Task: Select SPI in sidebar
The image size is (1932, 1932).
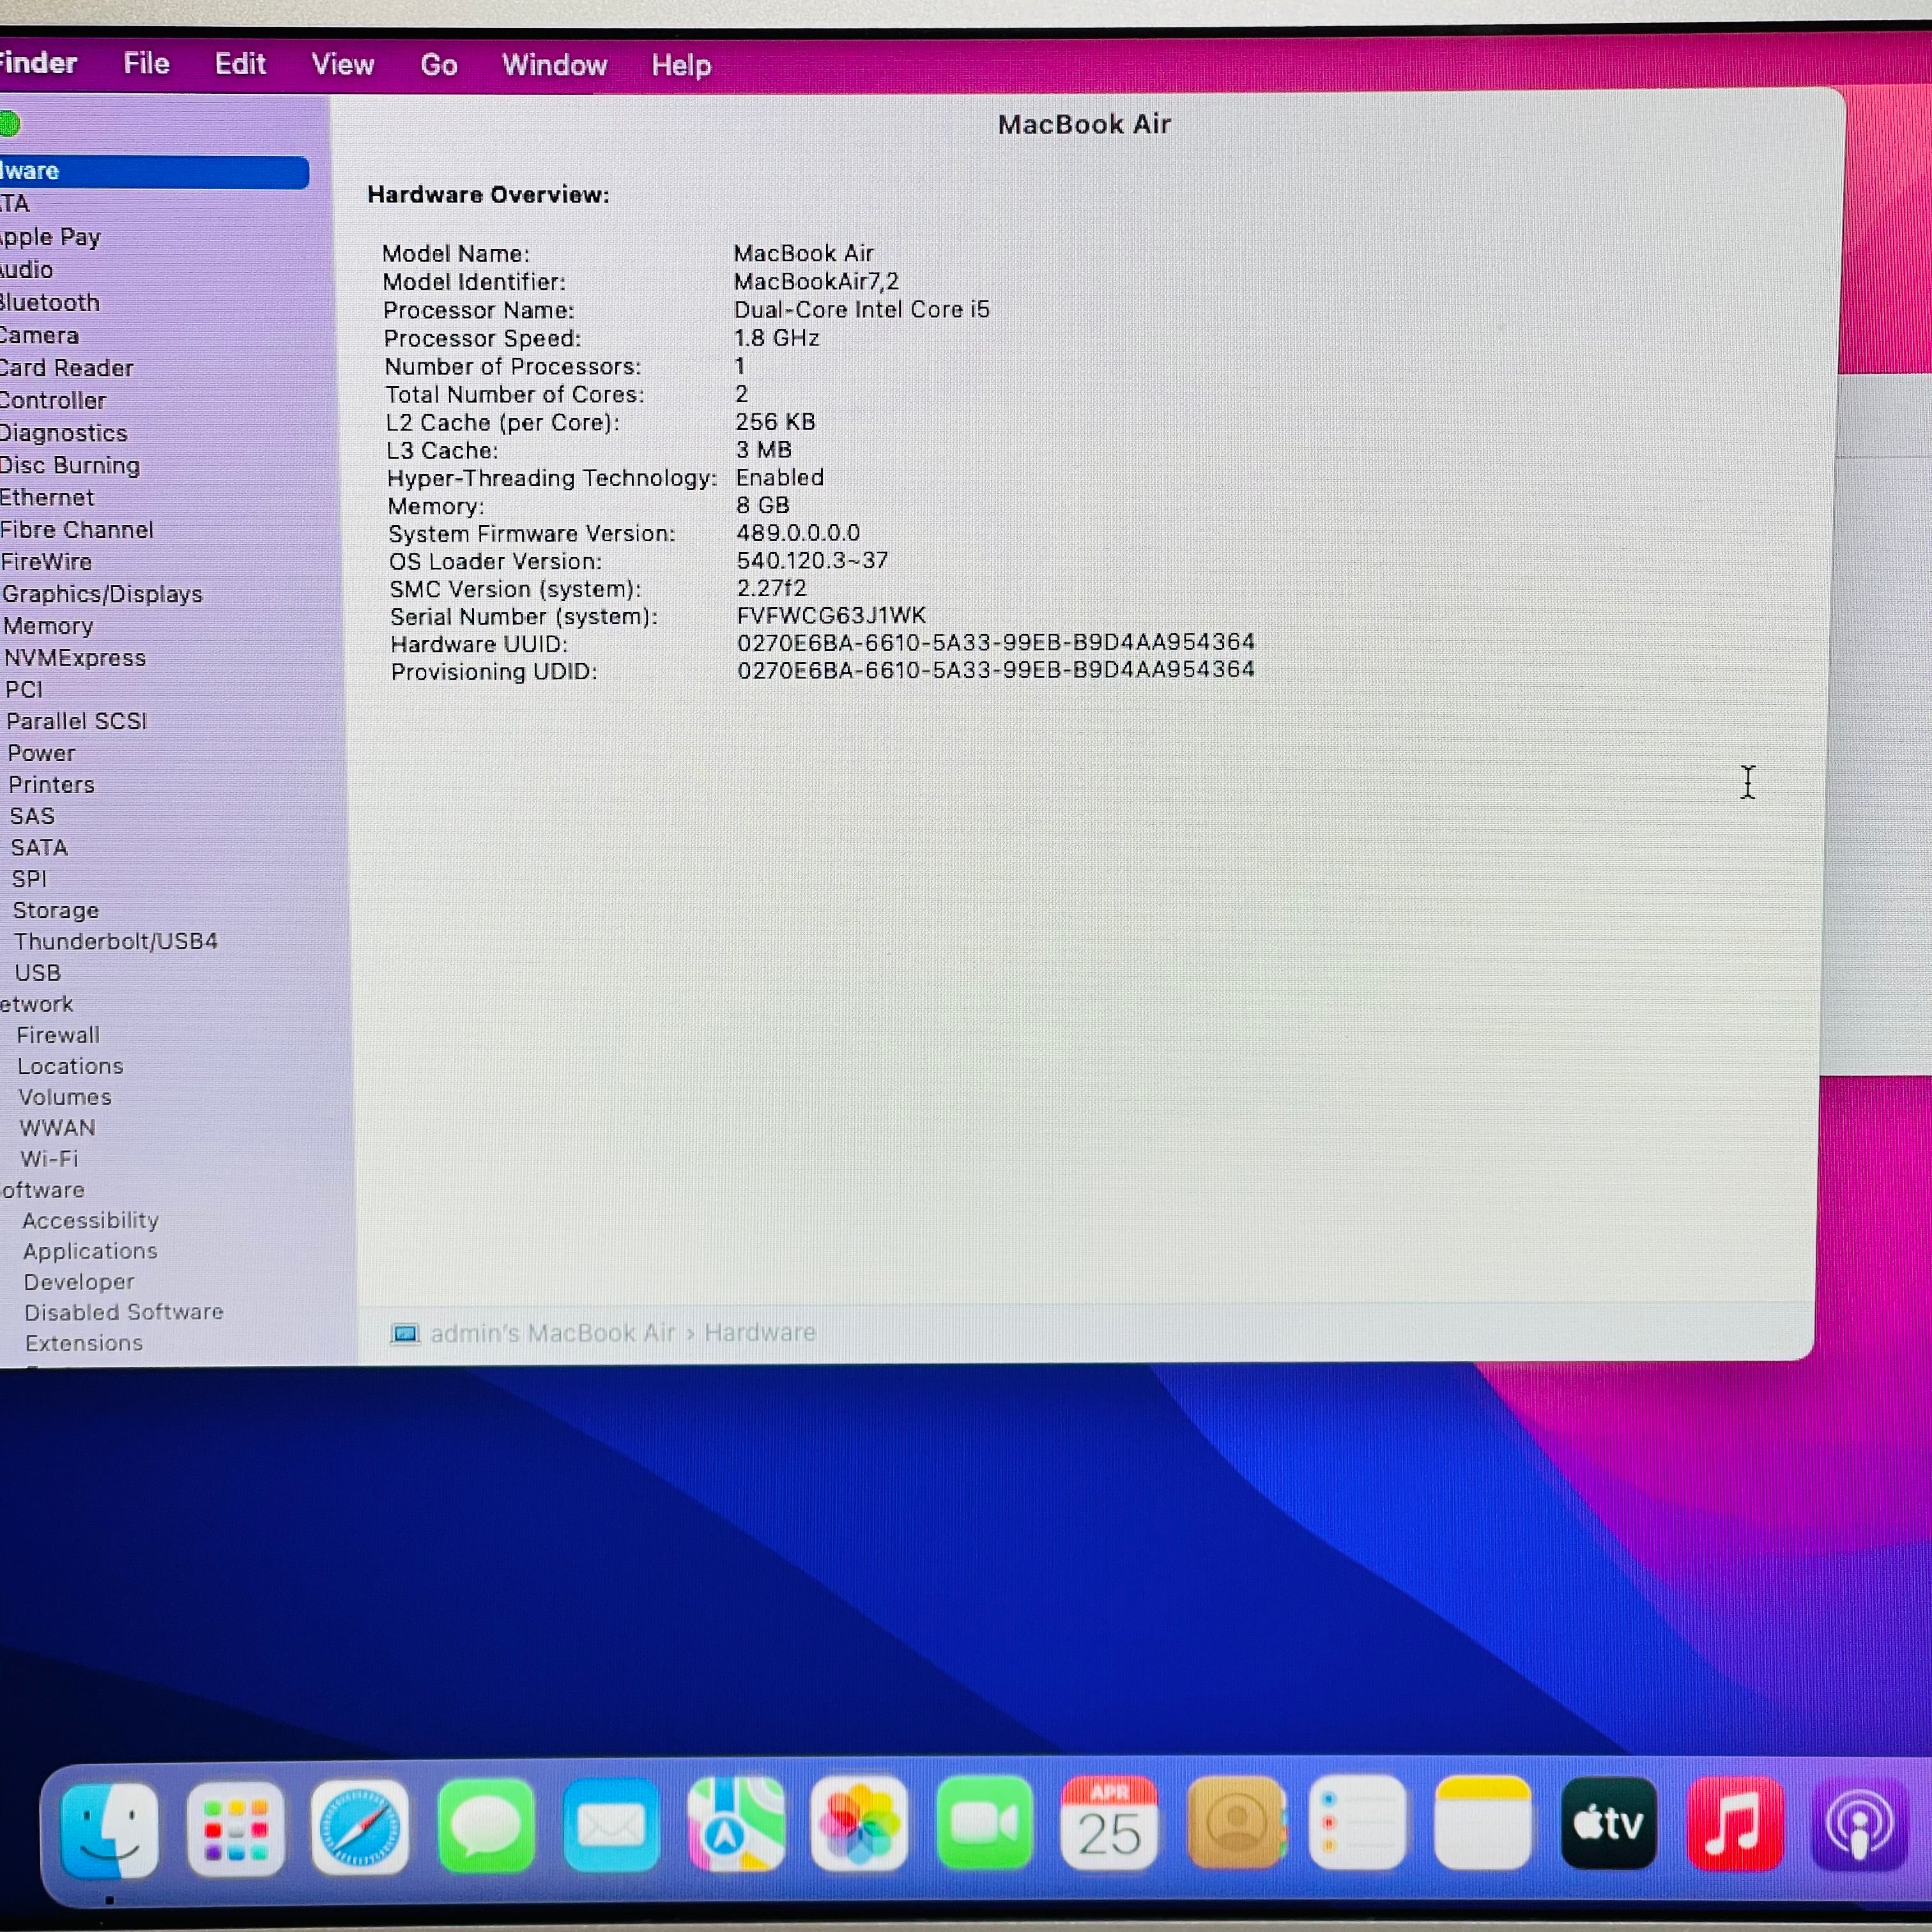Action: pyautogui.click(x=29, y=879)
